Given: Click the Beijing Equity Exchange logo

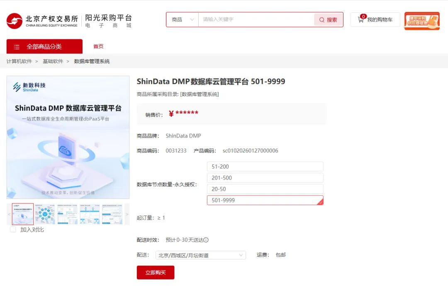Looking at the screenshot, I should [x=14, y=21].
